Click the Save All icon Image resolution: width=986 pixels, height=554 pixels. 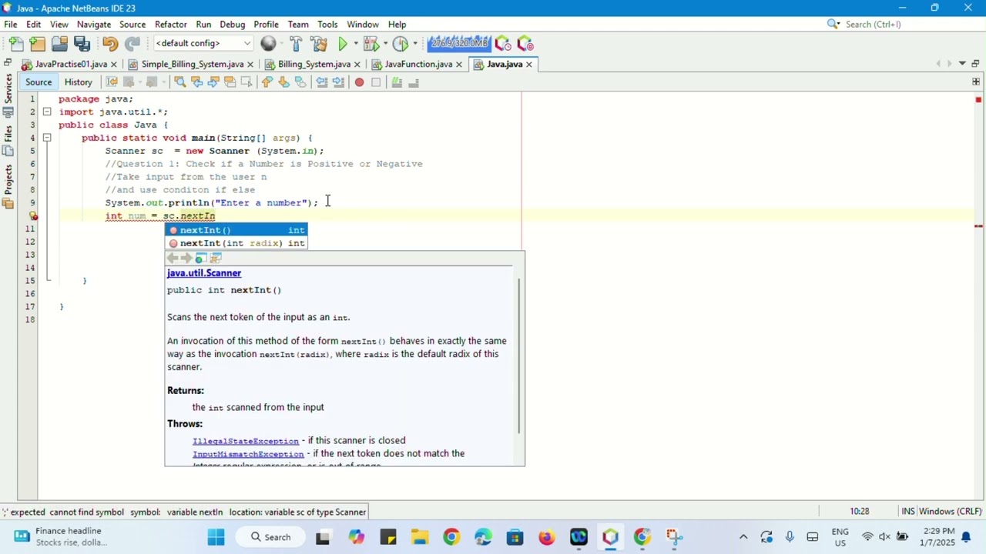point(82,44)
